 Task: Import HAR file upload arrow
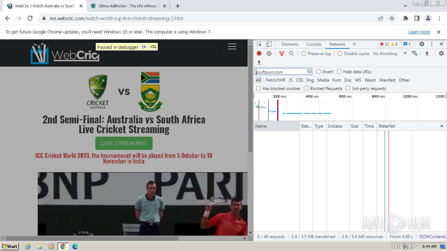(427, 53)
